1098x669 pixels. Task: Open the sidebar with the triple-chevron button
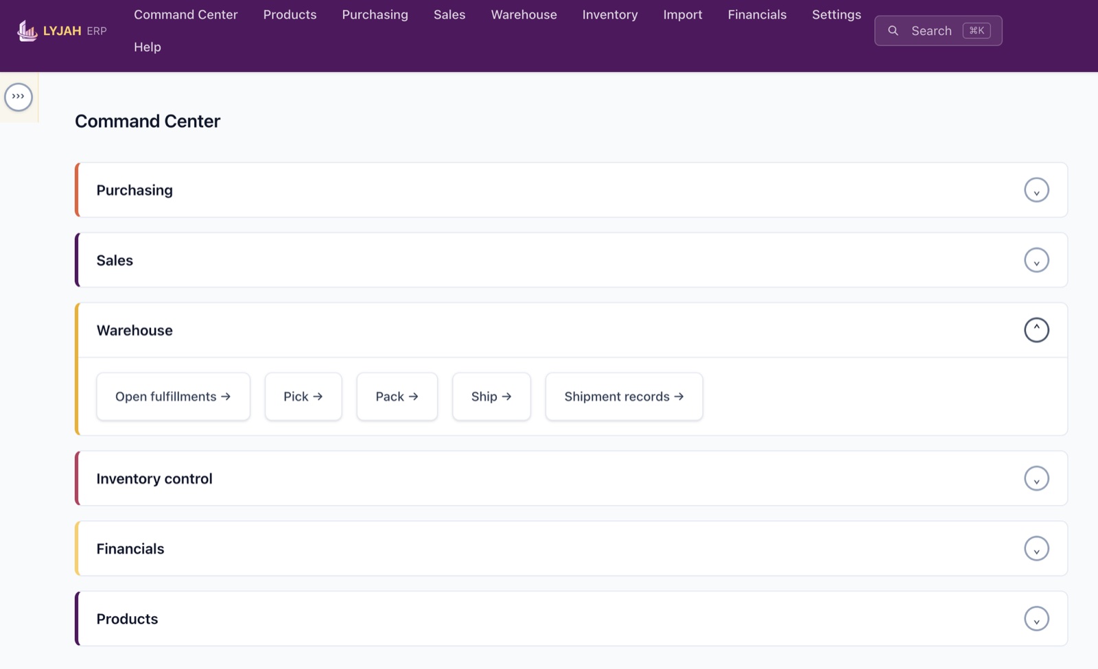coord(19,97)
